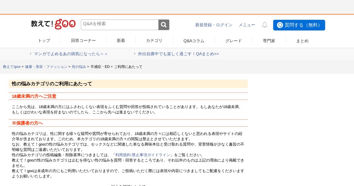
Task: Open マンガでよめるあの病気になったら link
Action: coord(71,54)
